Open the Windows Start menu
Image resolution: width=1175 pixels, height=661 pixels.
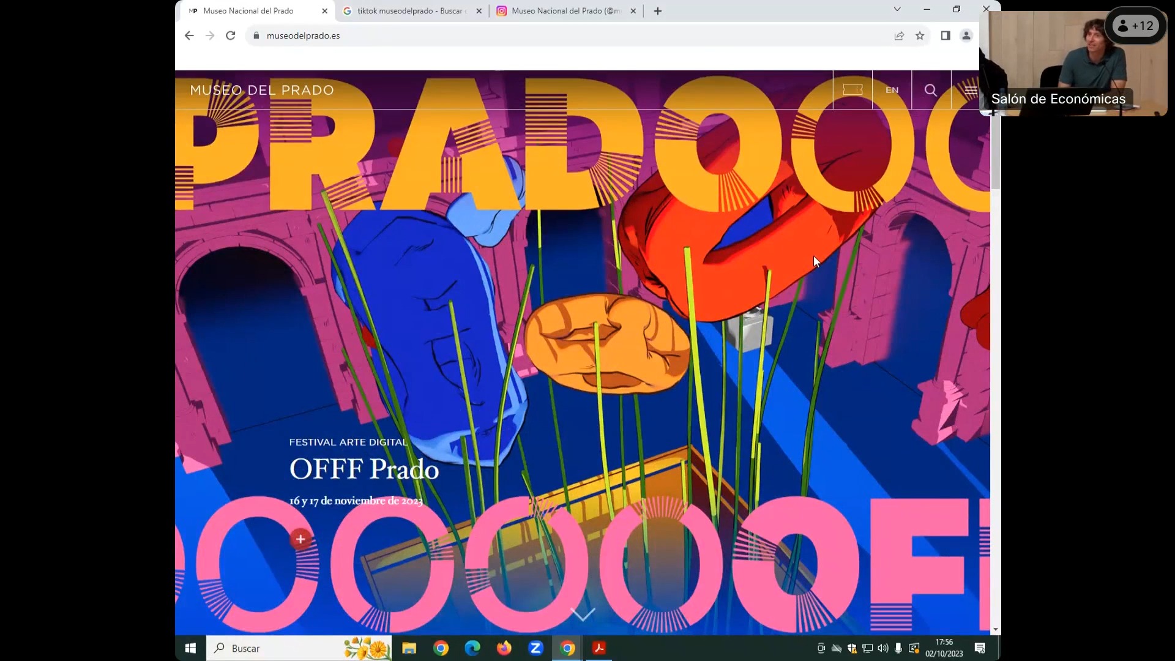[190, 648]
